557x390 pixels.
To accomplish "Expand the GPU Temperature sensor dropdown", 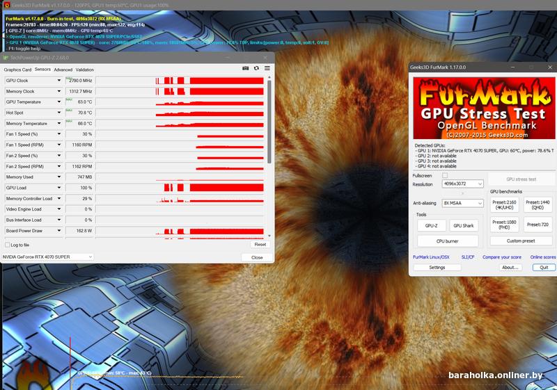I will click(59, 101).
